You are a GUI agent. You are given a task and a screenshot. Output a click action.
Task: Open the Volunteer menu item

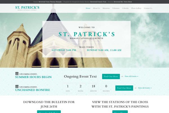point(116,8)
